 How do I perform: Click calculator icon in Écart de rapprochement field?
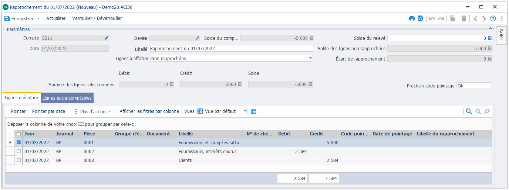pyautogui.click(x=490, y=59)
